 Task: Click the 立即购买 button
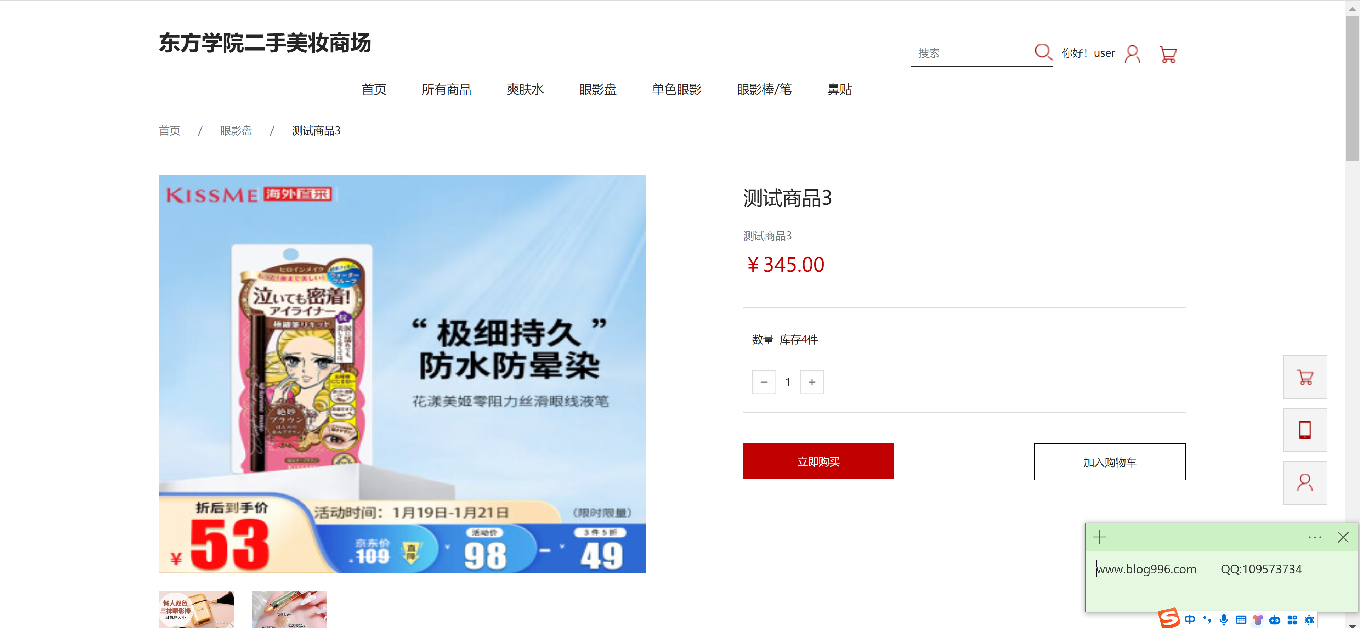818,462
